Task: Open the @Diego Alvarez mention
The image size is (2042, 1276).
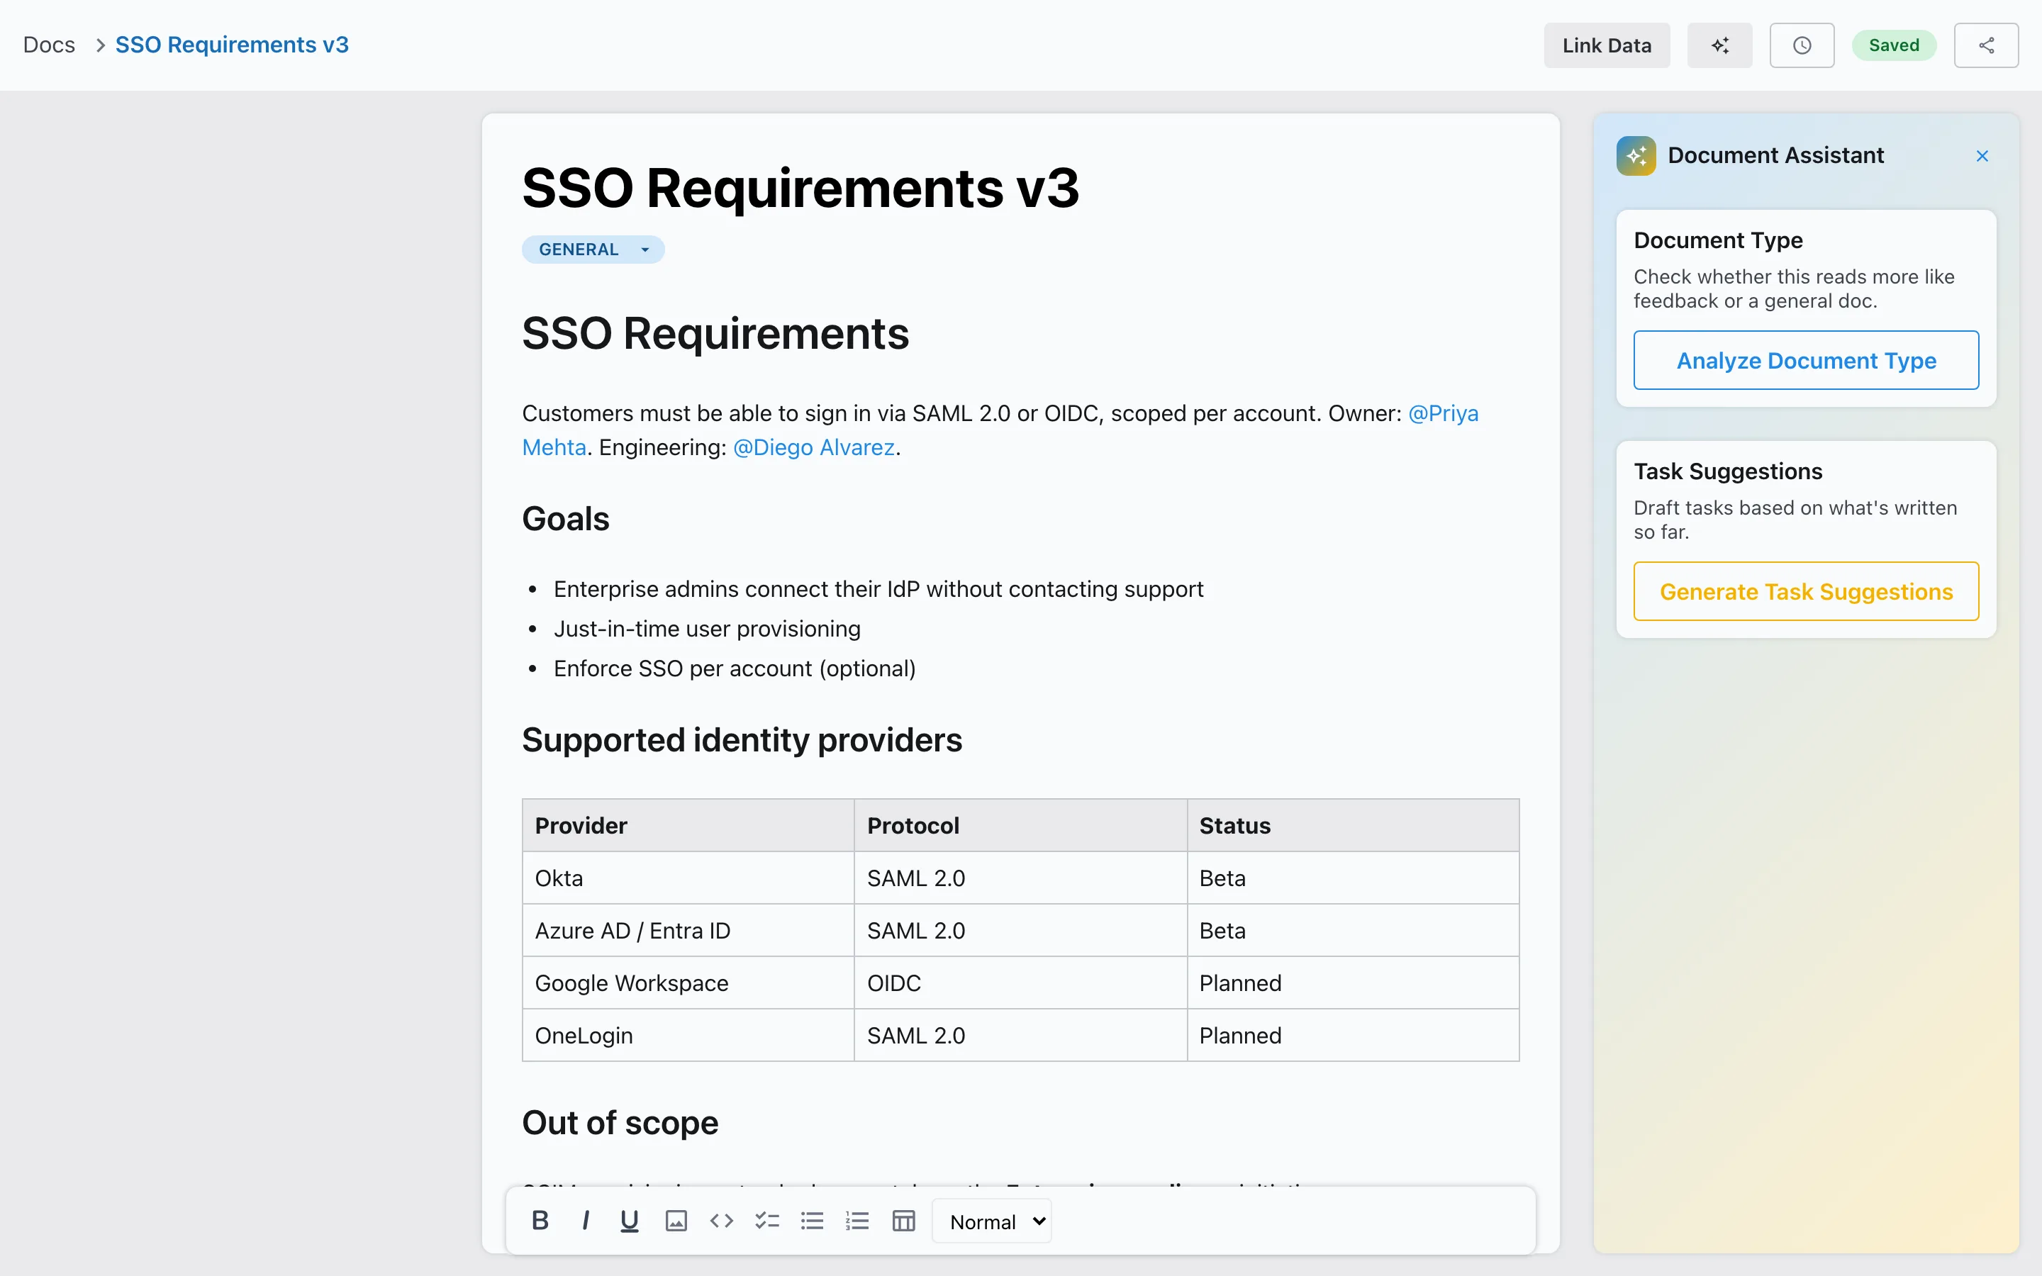Action: pos(813,447)
